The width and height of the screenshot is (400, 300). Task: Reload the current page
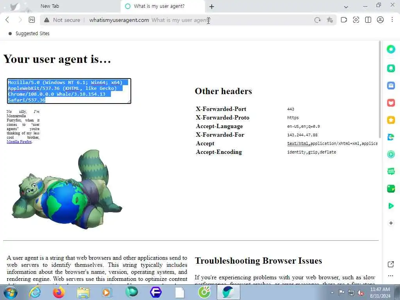point(317,20)
